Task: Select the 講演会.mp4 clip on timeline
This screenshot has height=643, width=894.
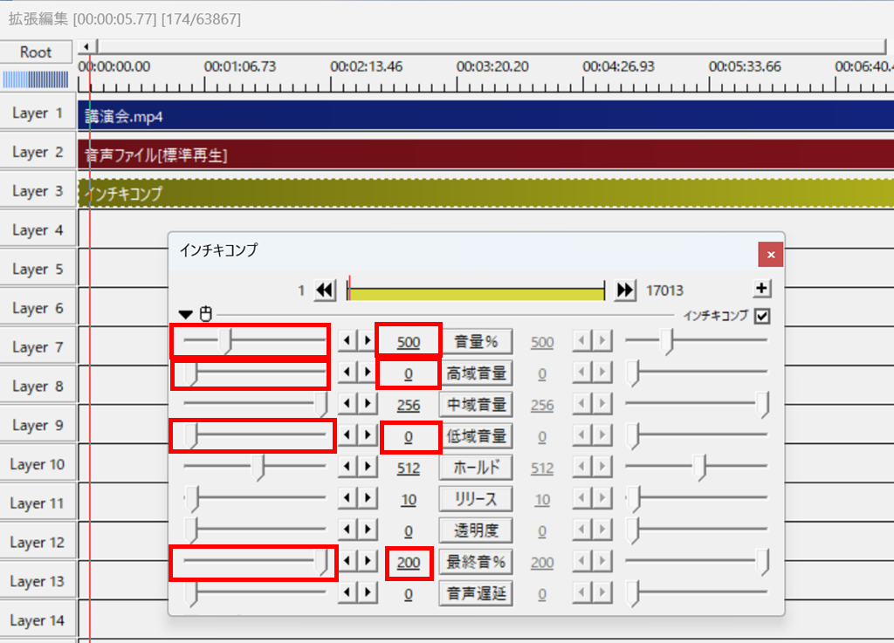Action: [437, 116]
